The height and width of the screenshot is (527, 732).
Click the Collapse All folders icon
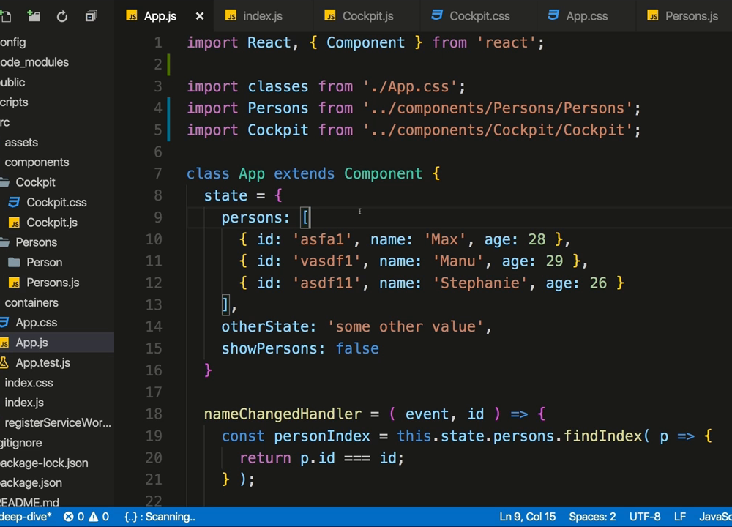91,16
